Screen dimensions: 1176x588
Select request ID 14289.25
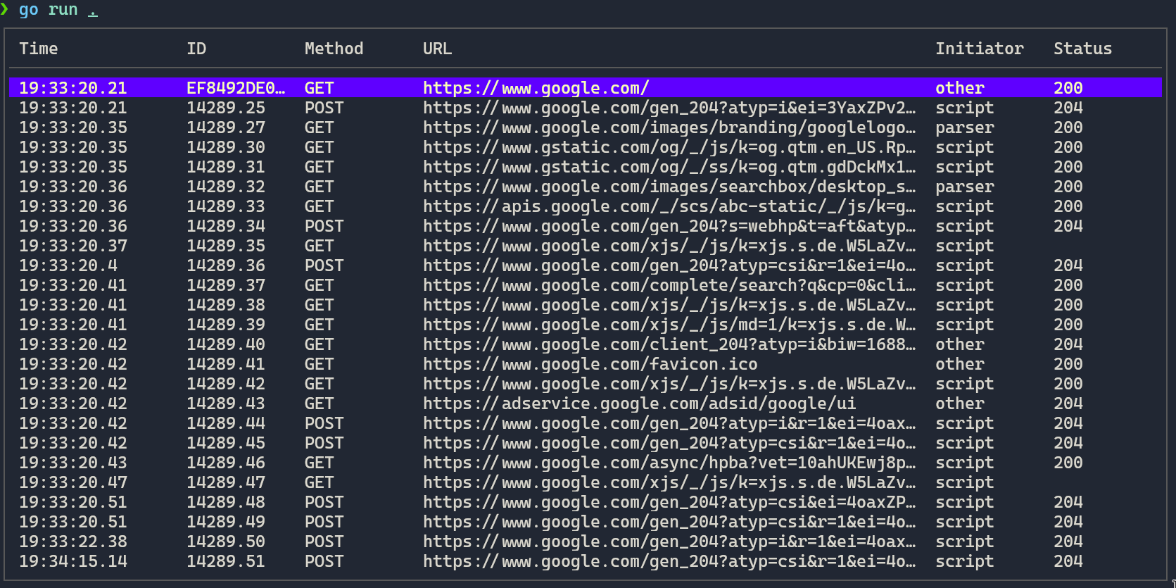coord(225,108)
